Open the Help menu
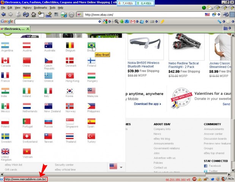 [x=60, y=8]
